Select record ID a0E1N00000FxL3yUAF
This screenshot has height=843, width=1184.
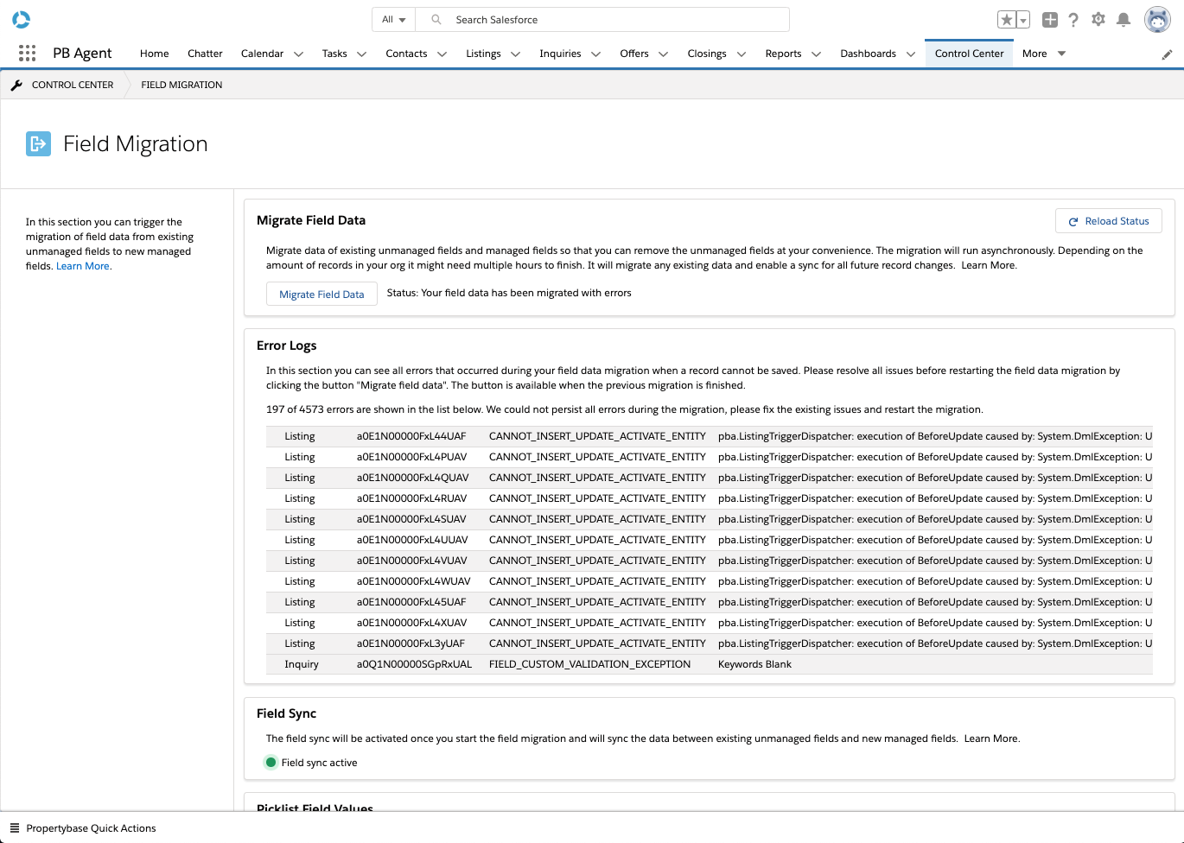(x=411, y=643)
